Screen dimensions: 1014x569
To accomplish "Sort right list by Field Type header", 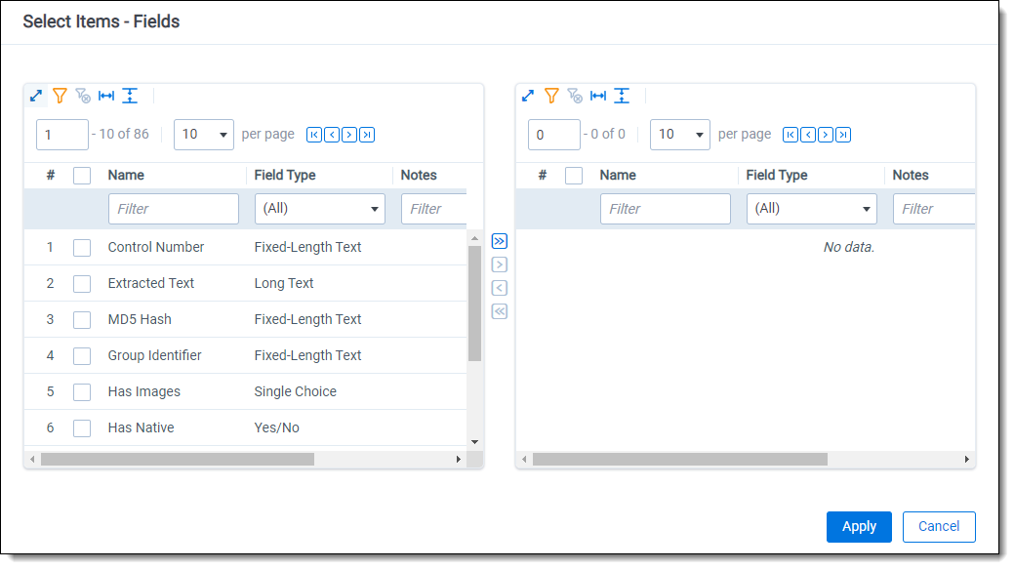I will 777,176.
